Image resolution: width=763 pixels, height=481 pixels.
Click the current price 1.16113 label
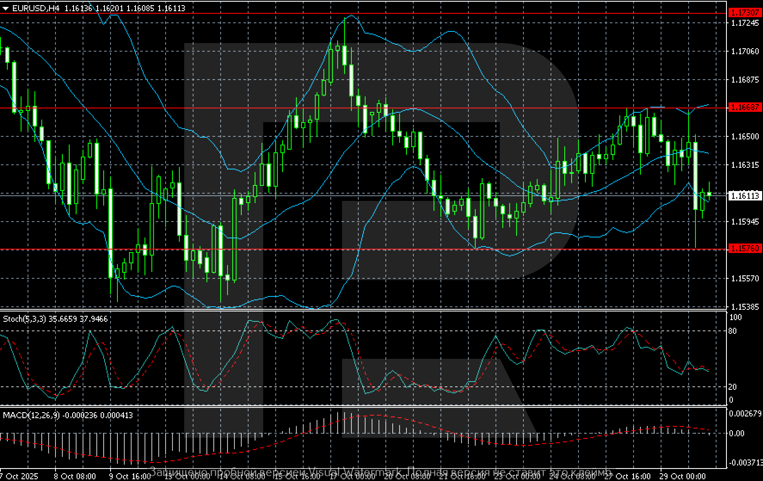[x=745, y=196]
